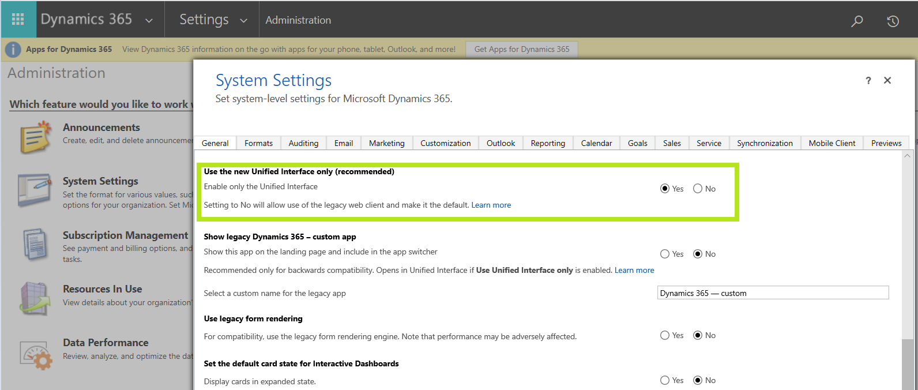Click the search magnifier icon
The width and height of the screenshot is (918, 390).
pyautogui.click(x=857, y=21)
